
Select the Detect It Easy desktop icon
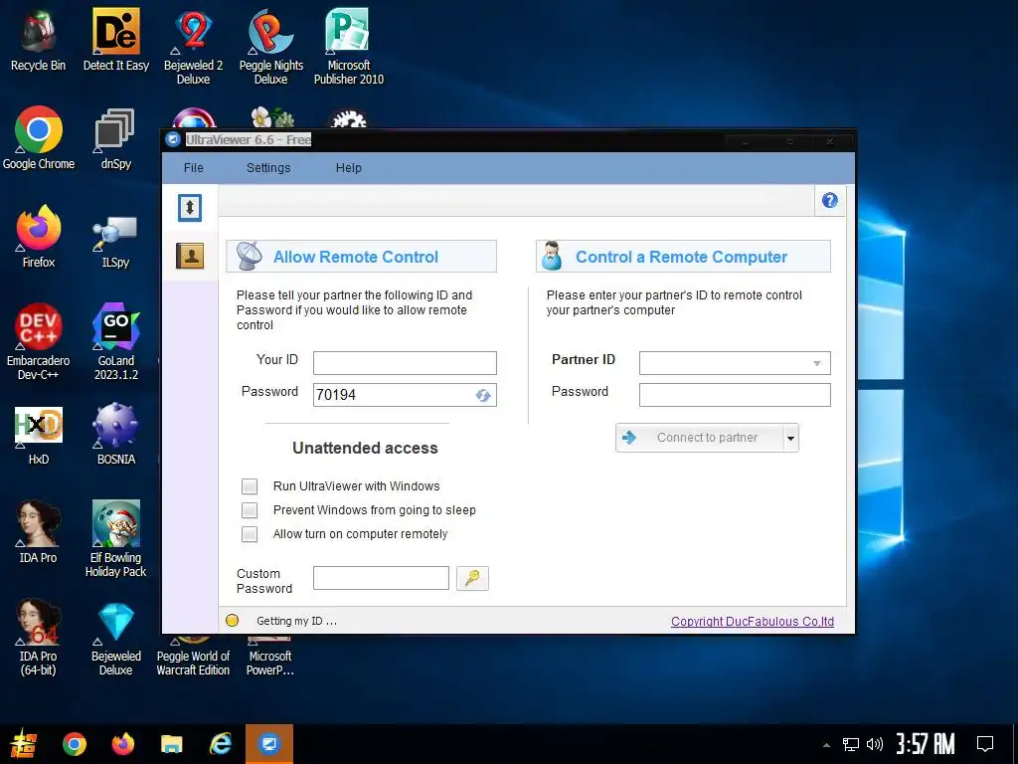point(116,40)
